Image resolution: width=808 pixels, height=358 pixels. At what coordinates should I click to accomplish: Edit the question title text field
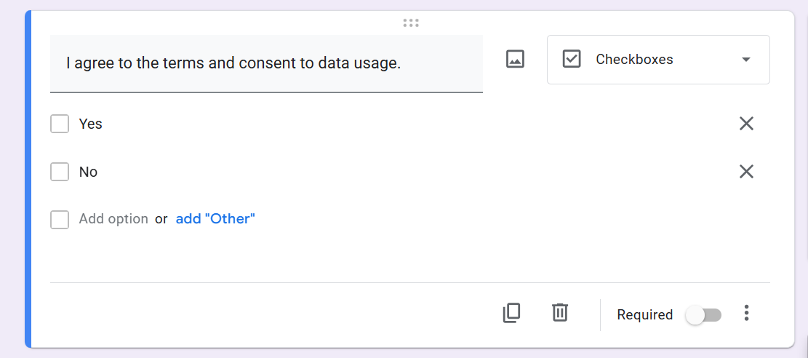point(265,63)
